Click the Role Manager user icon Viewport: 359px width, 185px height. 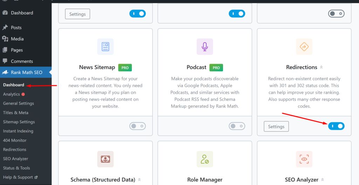(x=205, y=159)
